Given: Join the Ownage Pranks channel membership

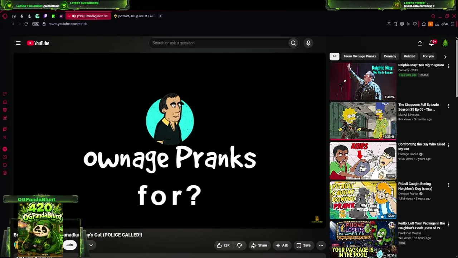Looking at the screenshot, I should click(69, 245).
